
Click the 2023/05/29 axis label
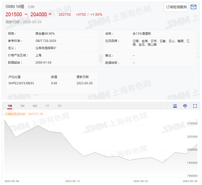point(190,181)
